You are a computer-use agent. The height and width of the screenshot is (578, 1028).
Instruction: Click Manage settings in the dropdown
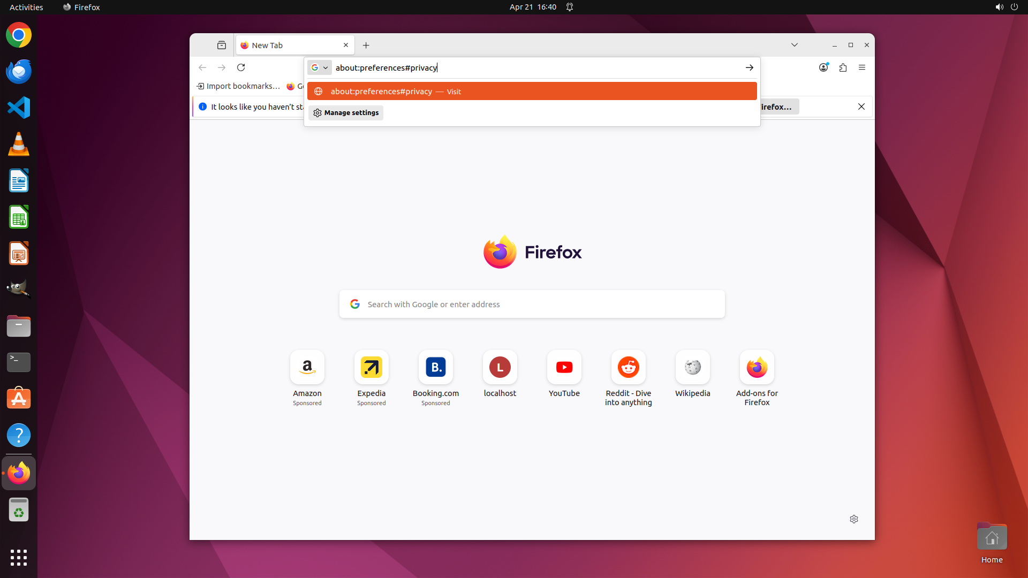coord(346,113)
